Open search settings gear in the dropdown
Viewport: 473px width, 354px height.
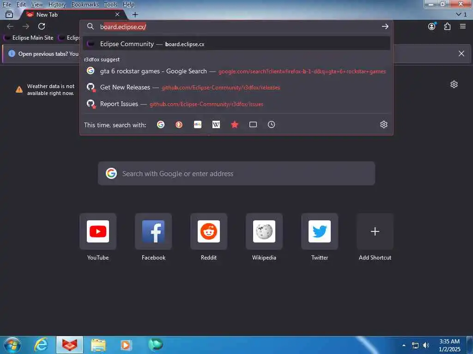[384, 124]
